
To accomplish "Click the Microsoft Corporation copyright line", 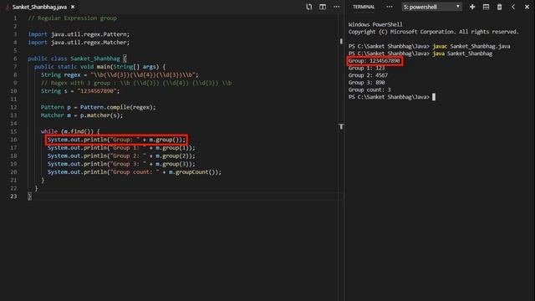I will click(433, 32).
